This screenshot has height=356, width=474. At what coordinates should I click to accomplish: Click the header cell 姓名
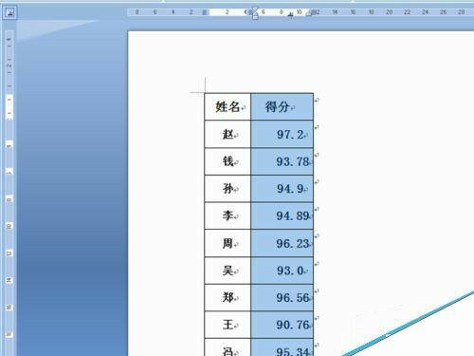[x=228, y=106]
